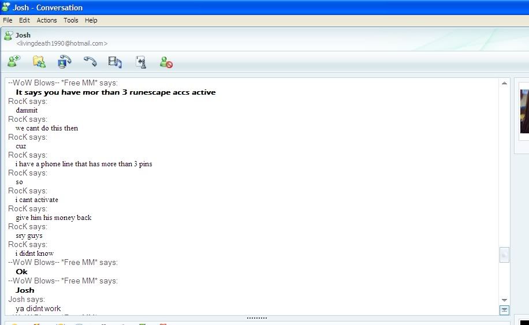529x325 pixels.
Task: Click the Josh contact name in header
Action: (x=23, y=35)
